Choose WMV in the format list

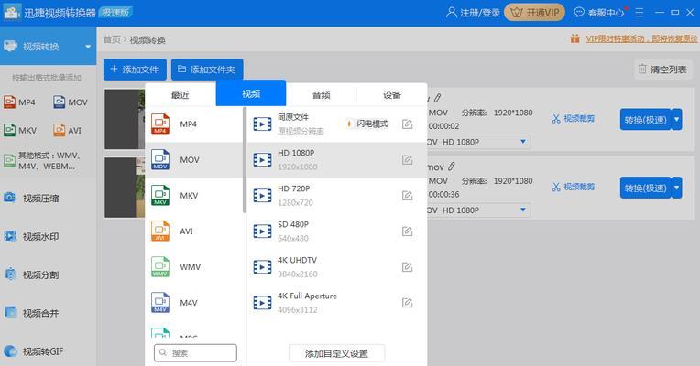tap(194, 266)
